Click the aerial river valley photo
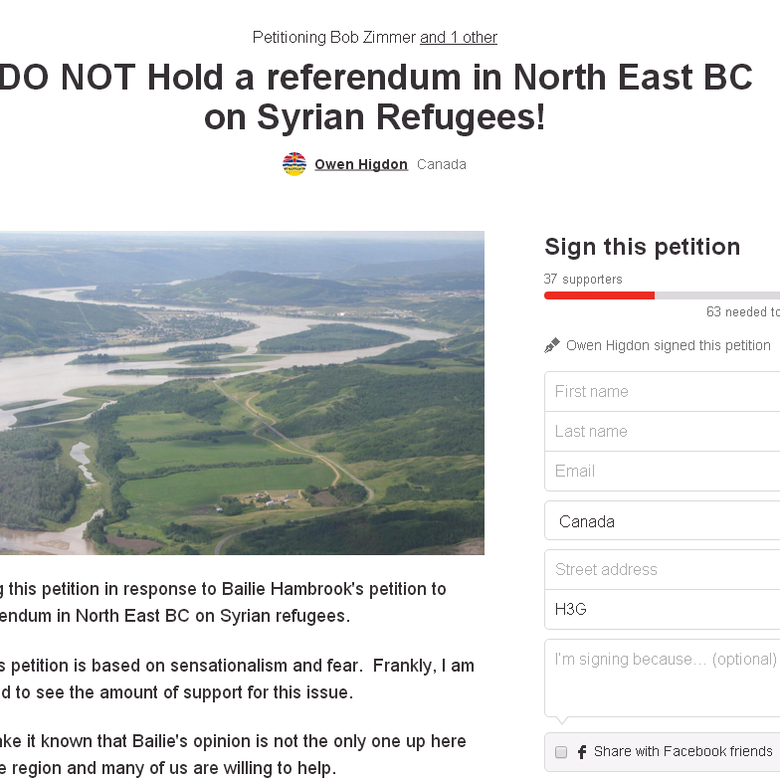 pyautogui.click(x=242, y=392)
